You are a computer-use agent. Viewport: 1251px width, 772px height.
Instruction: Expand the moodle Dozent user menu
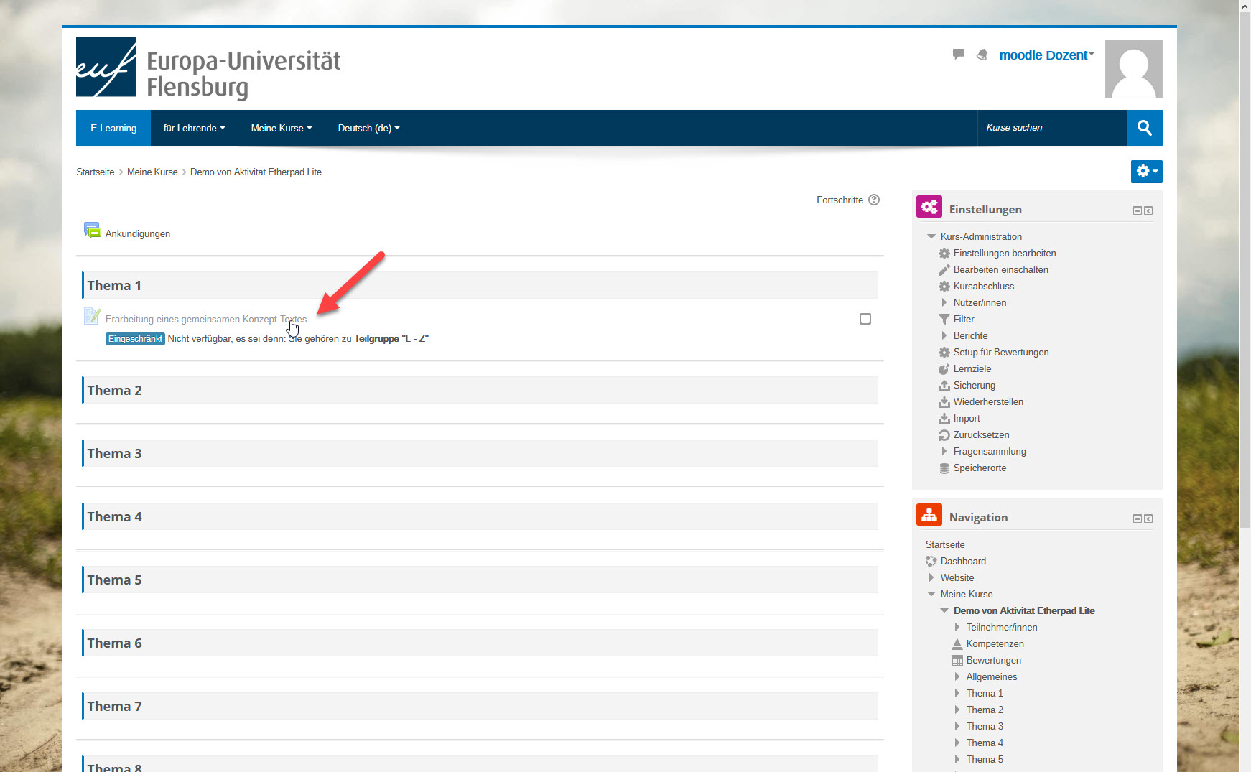pos(1046,55)
